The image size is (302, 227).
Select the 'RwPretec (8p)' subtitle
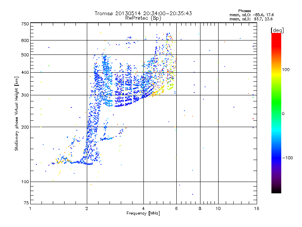click(143, 18)
